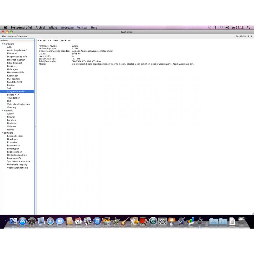Open the Address Book dock icon
The image size is (254, 254).
click(69, 221)
